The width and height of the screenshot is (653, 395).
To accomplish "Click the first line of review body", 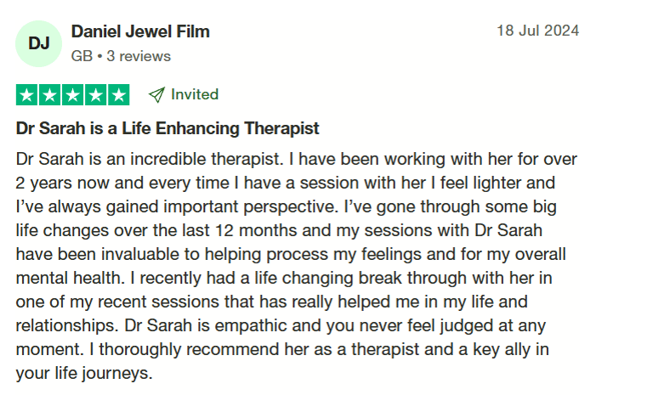I will [x=297, y=160].
